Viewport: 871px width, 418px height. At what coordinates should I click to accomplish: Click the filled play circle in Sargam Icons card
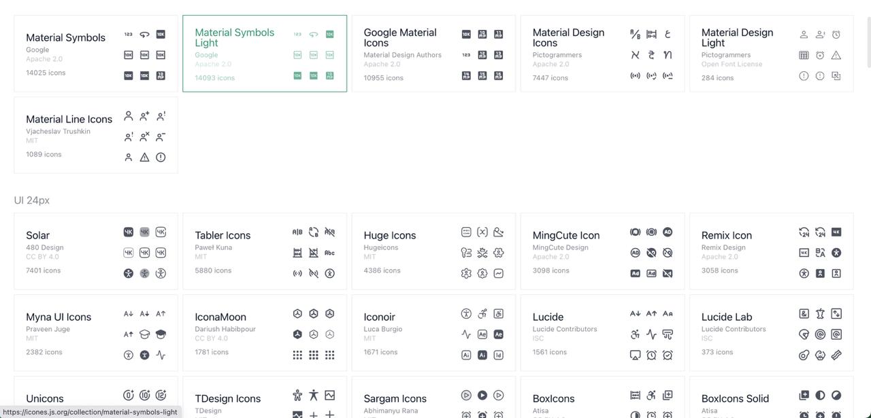pyautogui.click(x=482, y=395)
